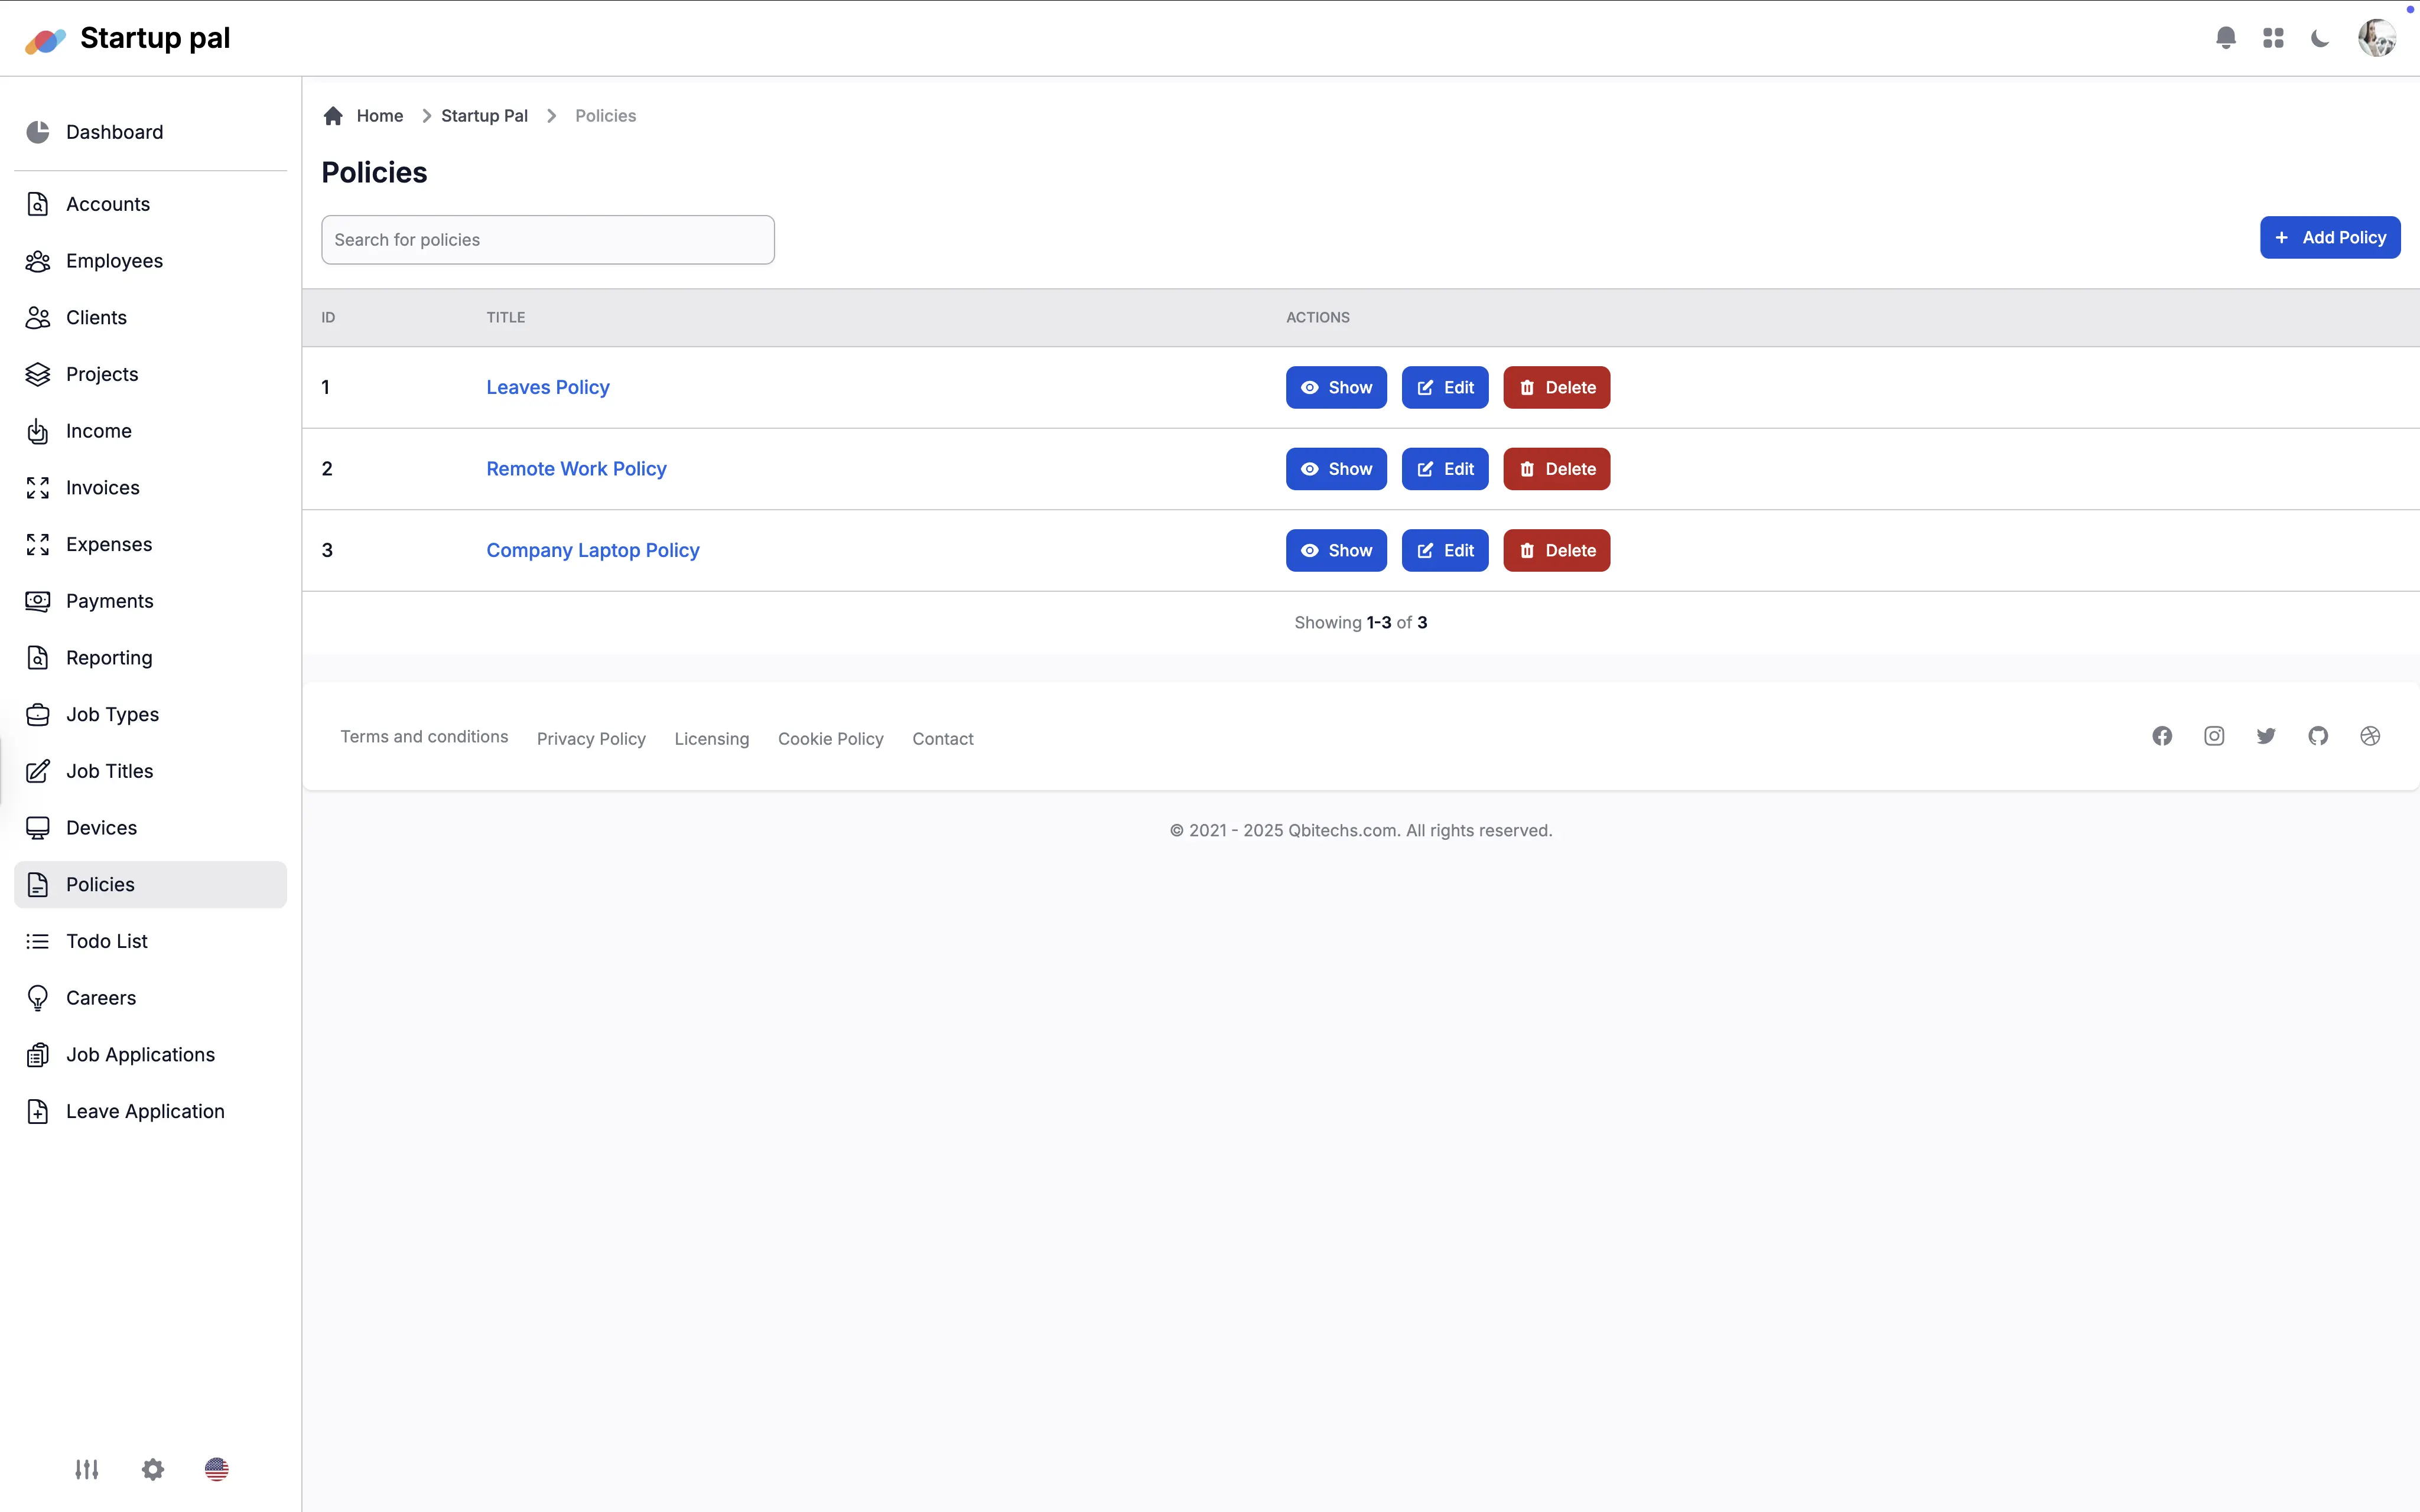Click the Expenses sidebar icon

[x=38, y=544]
